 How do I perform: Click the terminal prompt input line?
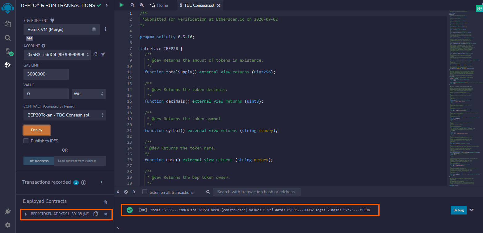tap(296, 228)
